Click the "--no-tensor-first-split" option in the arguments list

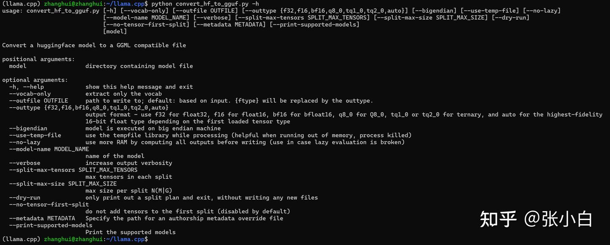click(49, 204)
